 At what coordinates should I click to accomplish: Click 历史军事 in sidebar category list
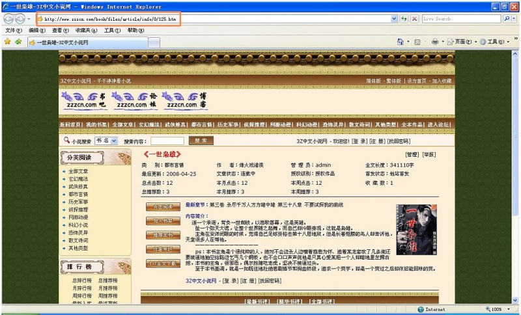click(78, 202)
